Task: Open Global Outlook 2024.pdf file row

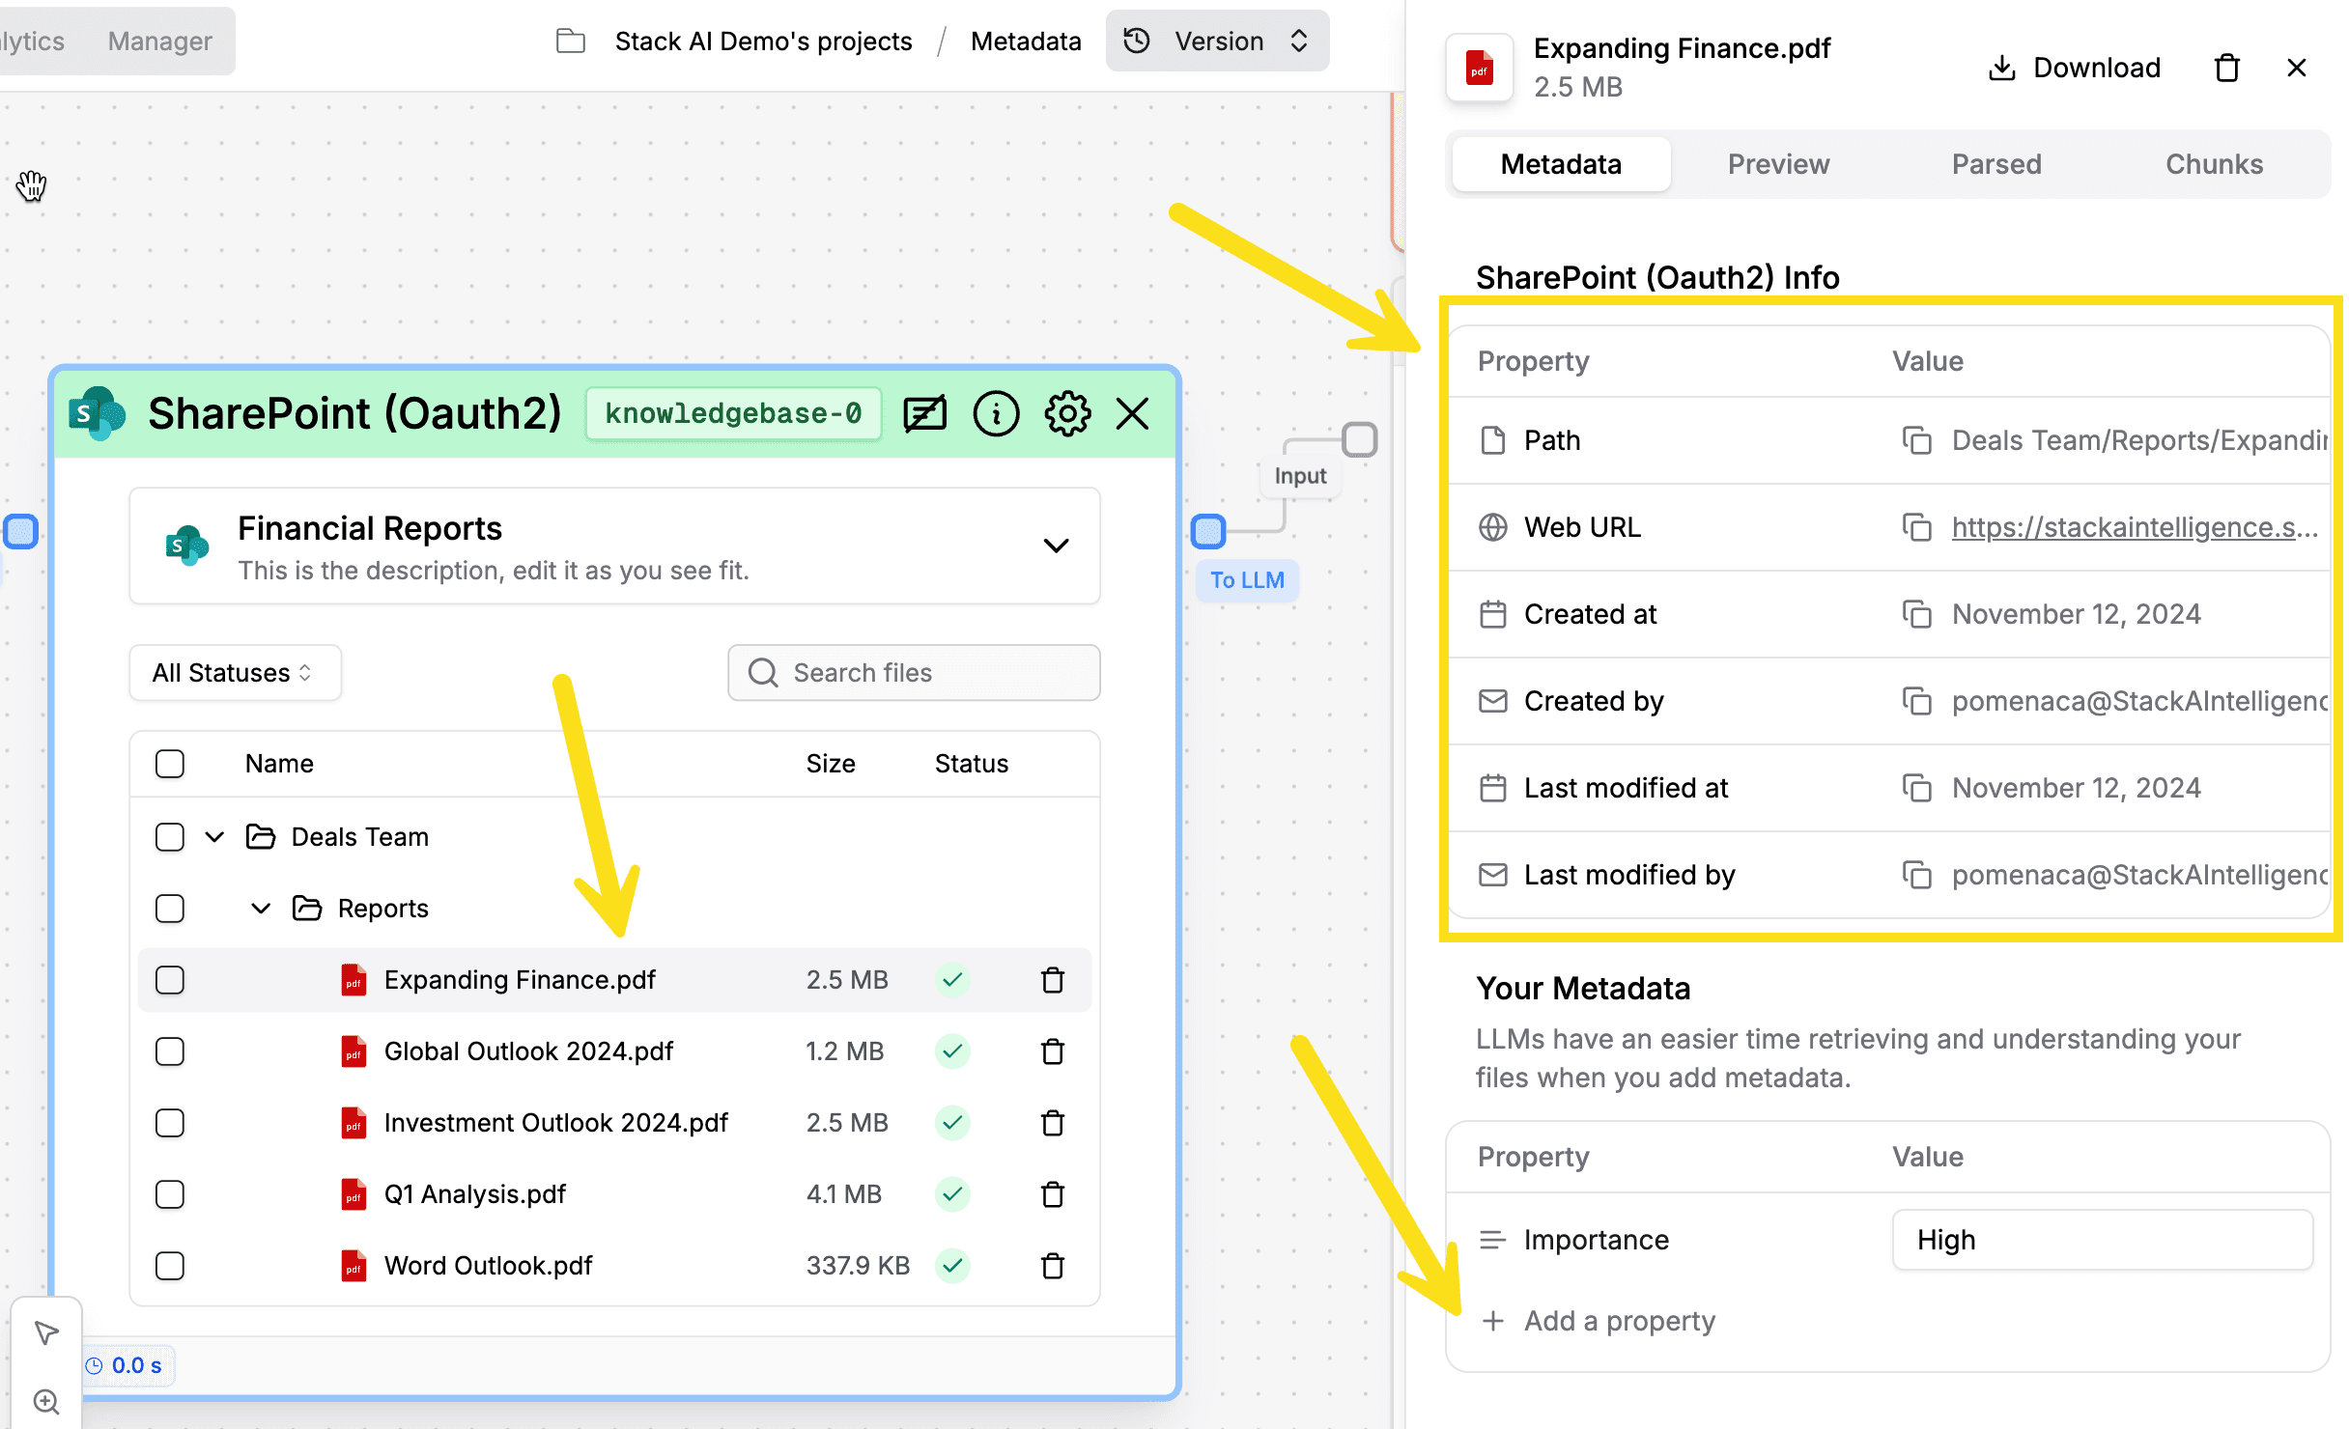Action: click(614, 1051)
